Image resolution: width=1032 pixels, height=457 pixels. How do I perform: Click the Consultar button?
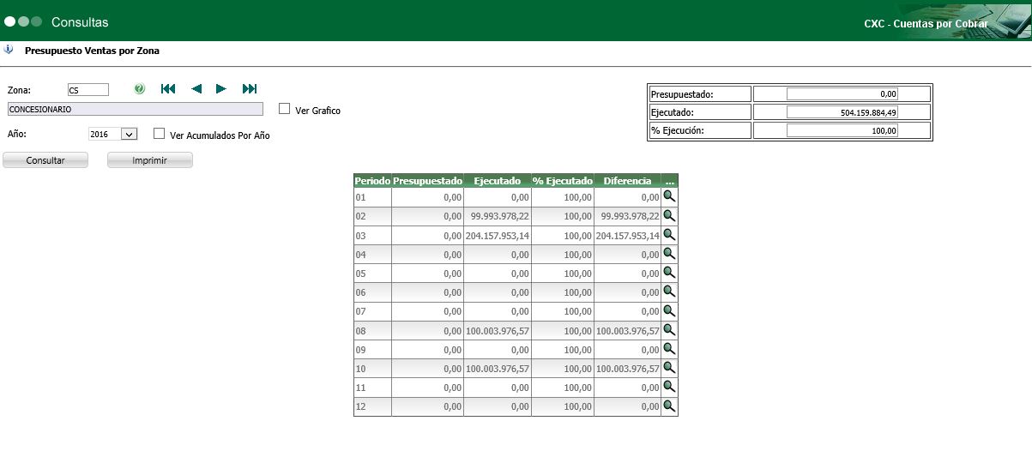[x=45, y=160]
